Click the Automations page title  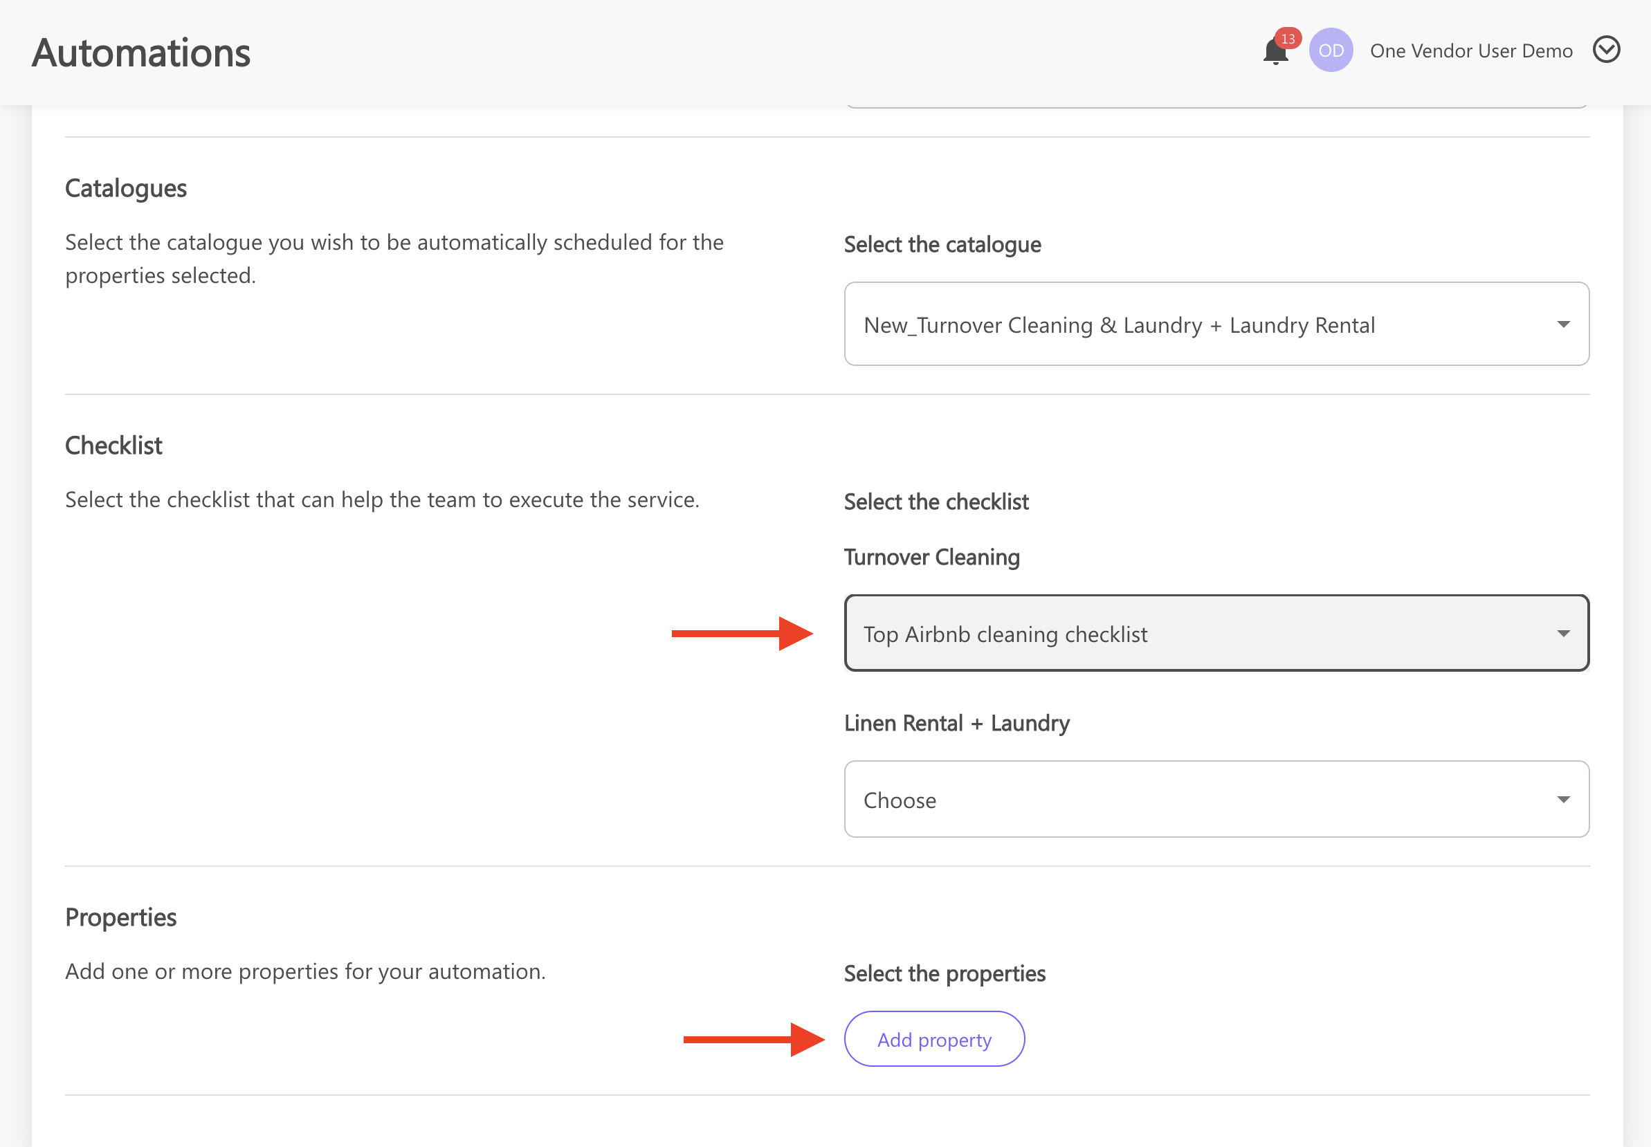point(141,53)
